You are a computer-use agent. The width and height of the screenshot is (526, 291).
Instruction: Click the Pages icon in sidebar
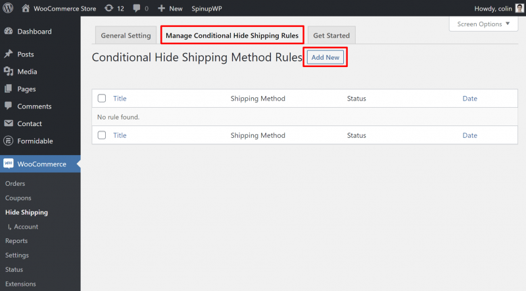click(x=9, y=89)
